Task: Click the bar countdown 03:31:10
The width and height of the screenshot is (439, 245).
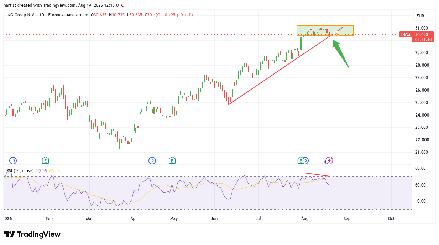Action: (424, 40)
